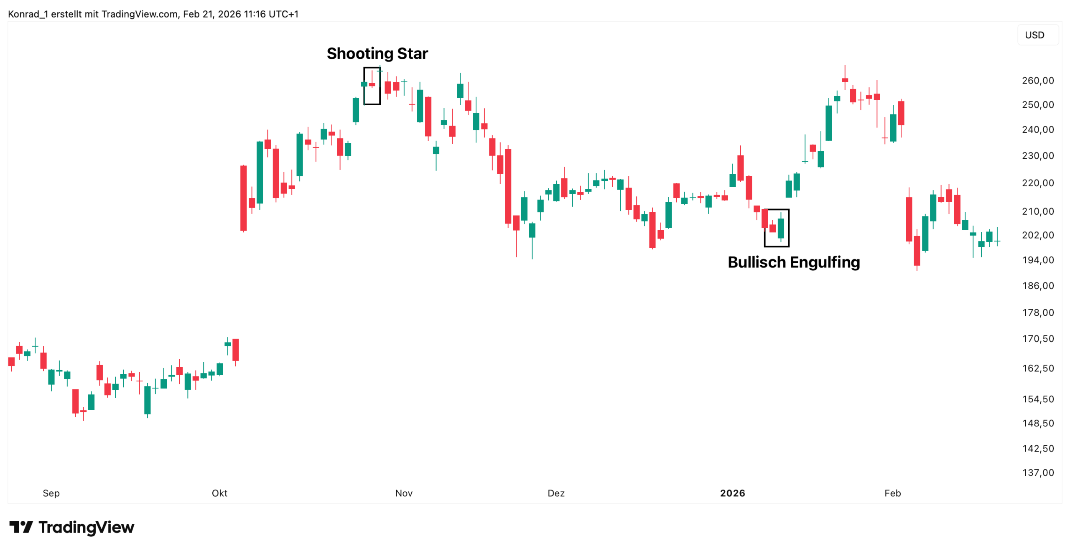The height and width of the screenshot is (551, 1070).
Task: Click the 202,00 price scale label
Action: 1038,235
